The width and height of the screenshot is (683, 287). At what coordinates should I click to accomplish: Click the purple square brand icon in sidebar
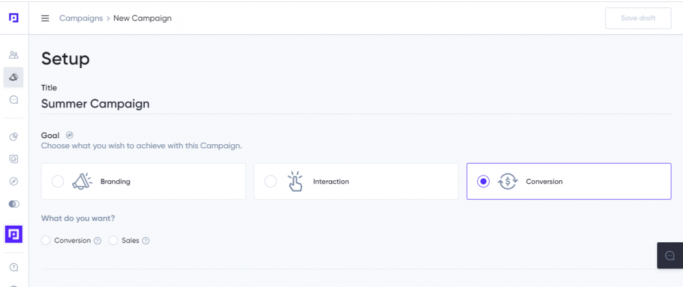pyautogui.click(x=13, y=234)
